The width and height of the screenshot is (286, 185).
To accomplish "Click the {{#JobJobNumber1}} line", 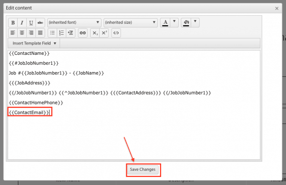I will [x=34, y=63].
